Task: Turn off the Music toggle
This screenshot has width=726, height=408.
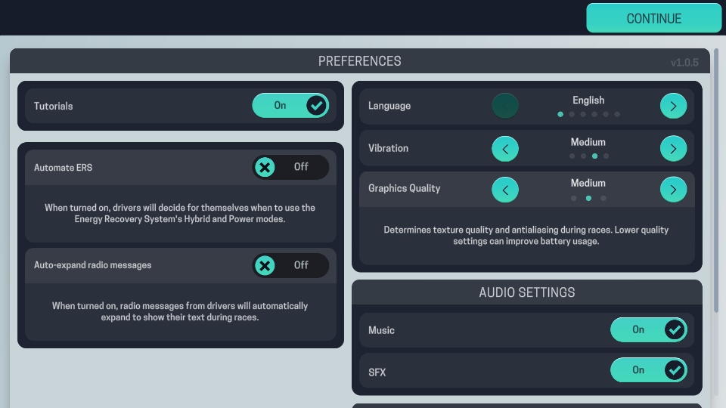Action: pyautogui.click(x=648, y=329)
